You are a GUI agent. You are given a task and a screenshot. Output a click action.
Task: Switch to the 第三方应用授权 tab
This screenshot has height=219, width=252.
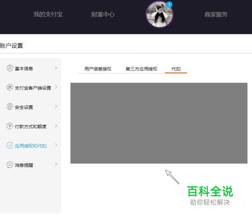pyautogui.click(x=142, y=69)
